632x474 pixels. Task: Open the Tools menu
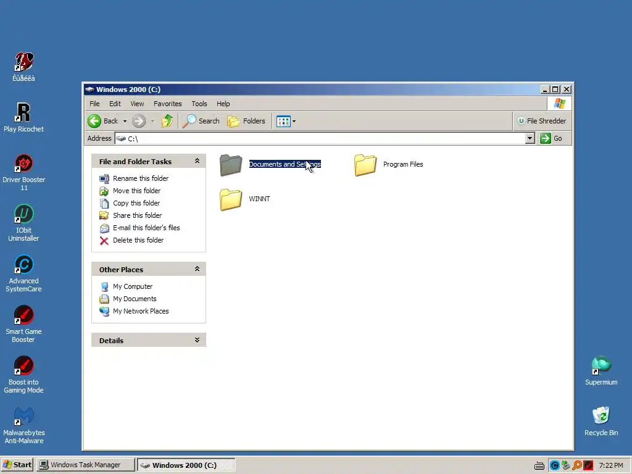click(199, 104)
